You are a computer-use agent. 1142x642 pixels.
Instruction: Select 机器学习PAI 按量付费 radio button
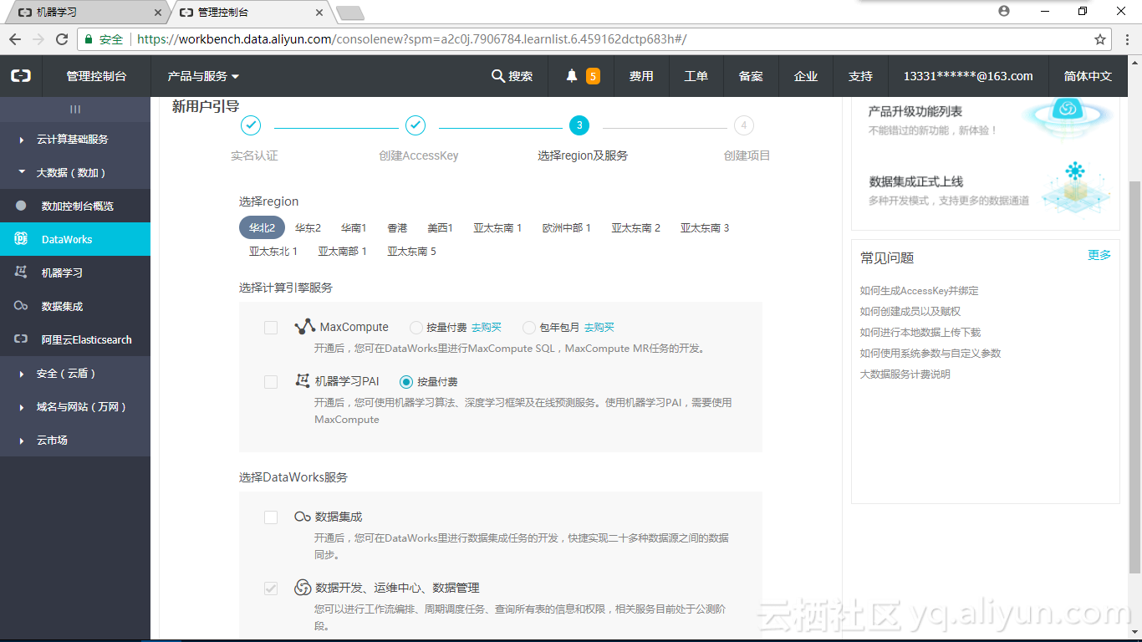tap(406, 382)
